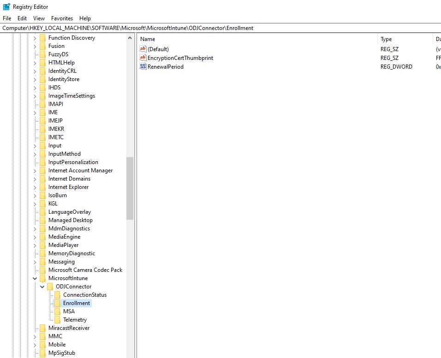Viewport: 441px width, 358px height.
Task: Click the Enrollment folder icon
Action: (x=57, y=303)
